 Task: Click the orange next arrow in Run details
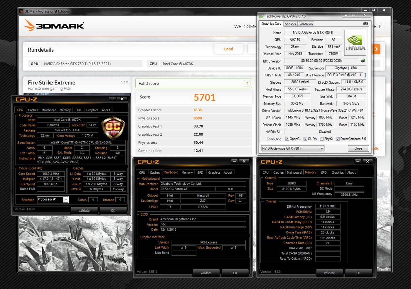pyautogui.click(x=376, y=49)
